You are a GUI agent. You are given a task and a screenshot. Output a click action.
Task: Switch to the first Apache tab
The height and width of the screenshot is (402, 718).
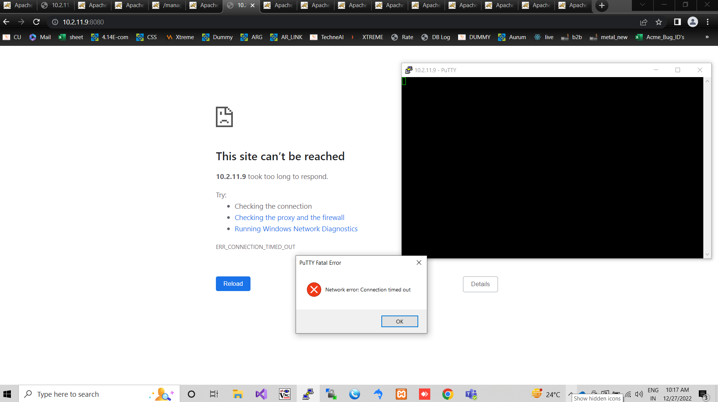18,5
